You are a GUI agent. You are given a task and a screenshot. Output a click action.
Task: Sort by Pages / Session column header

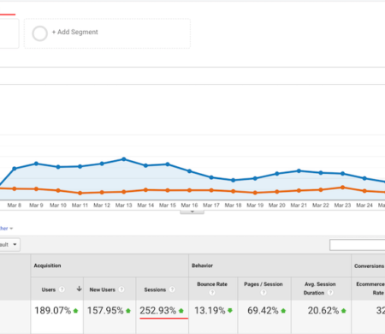tap(264, 284)
